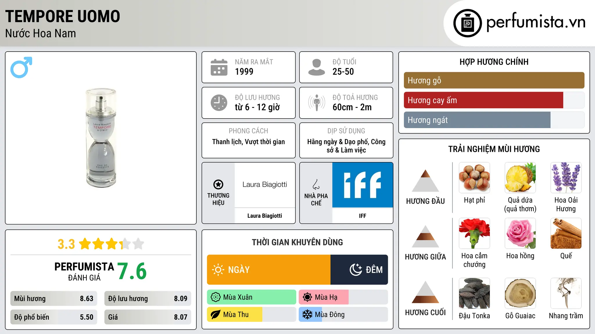
Task: Click the Mùa Hạ season bar
Action: (343, 297)
